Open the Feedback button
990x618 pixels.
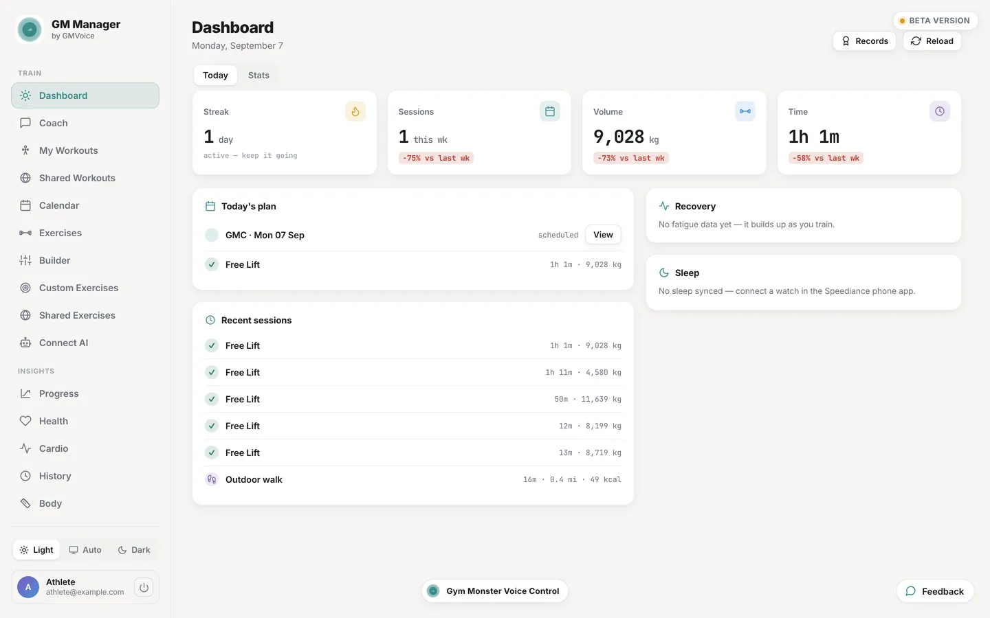click(x=935, y=591)
